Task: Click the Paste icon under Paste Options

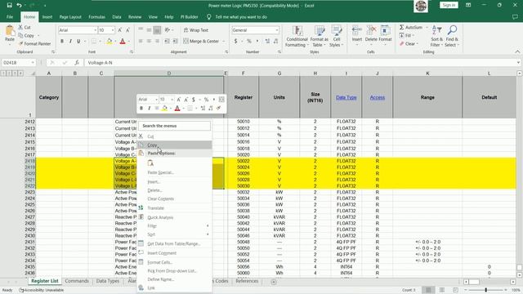Action: [x=150, y=163]
